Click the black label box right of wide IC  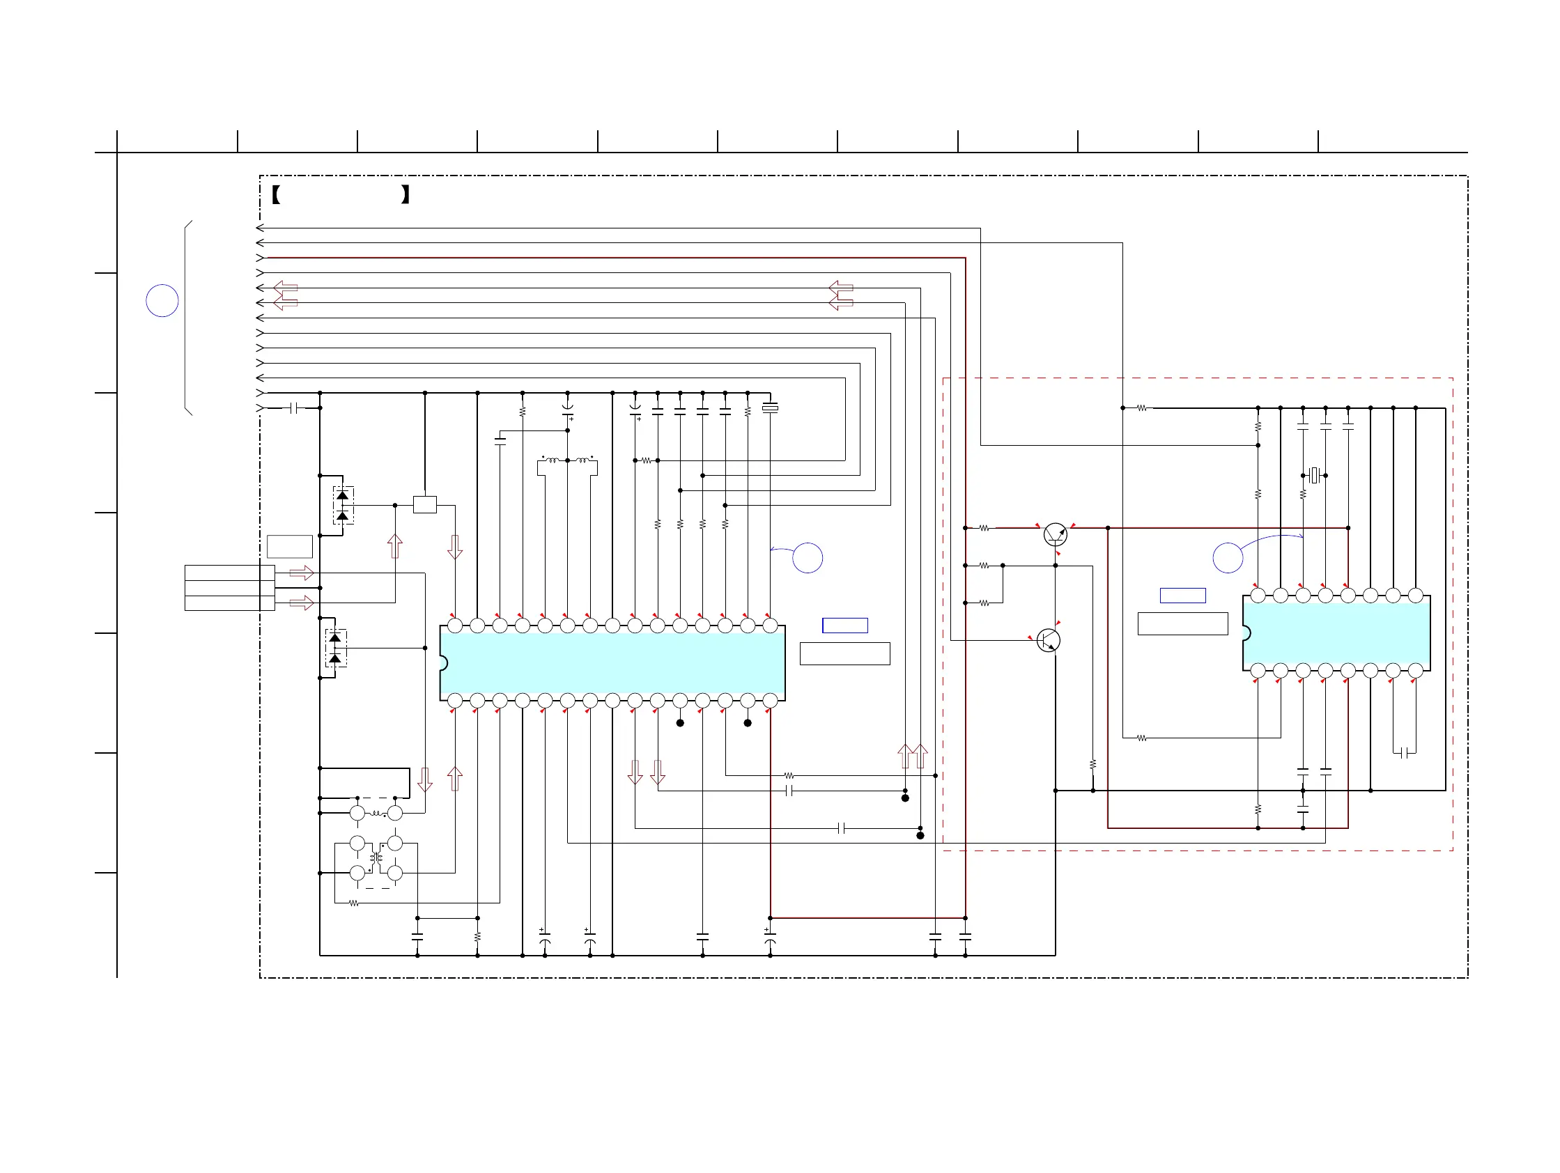(x=845, y=653)
